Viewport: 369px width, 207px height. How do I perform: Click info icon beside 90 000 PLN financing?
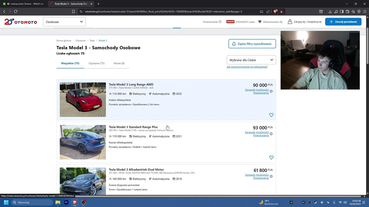(271, 91)
